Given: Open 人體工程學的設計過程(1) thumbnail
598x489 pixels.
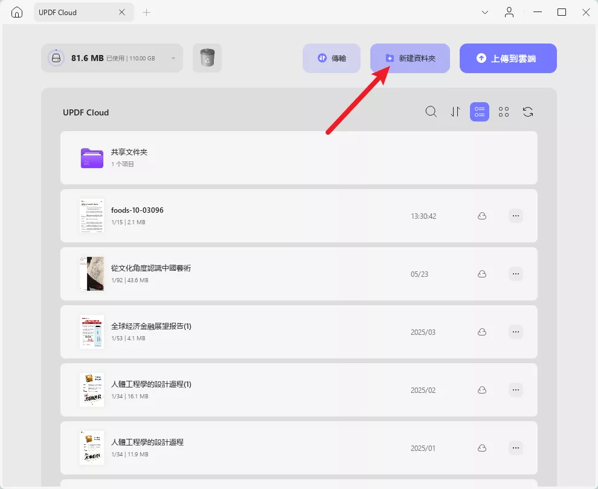Looking at the screenshot, I should click(92, 390).
